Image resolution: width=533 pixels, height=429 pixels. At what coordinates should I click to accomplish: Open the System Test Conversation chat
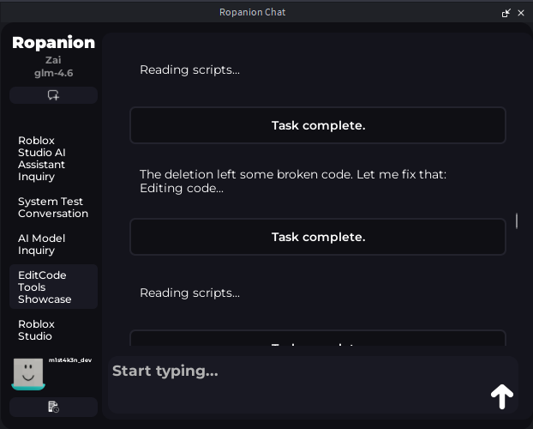pos(52,208)
